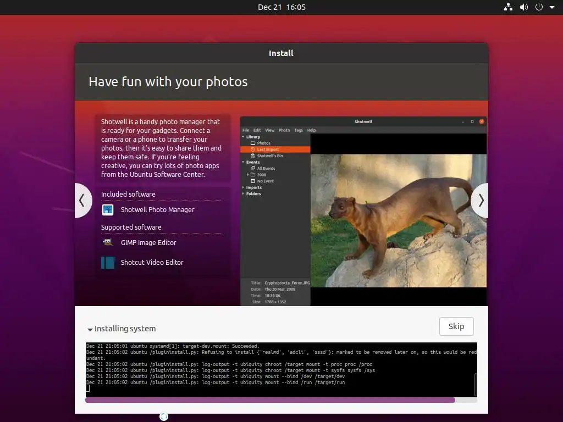Click inside the installer log terminal
Image resolution: width=563 pixels, height=422 pixels.
281,370
